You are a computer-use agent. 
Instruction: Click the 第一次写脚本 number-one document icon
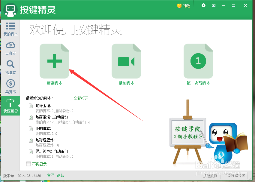[x=198, y=61]
